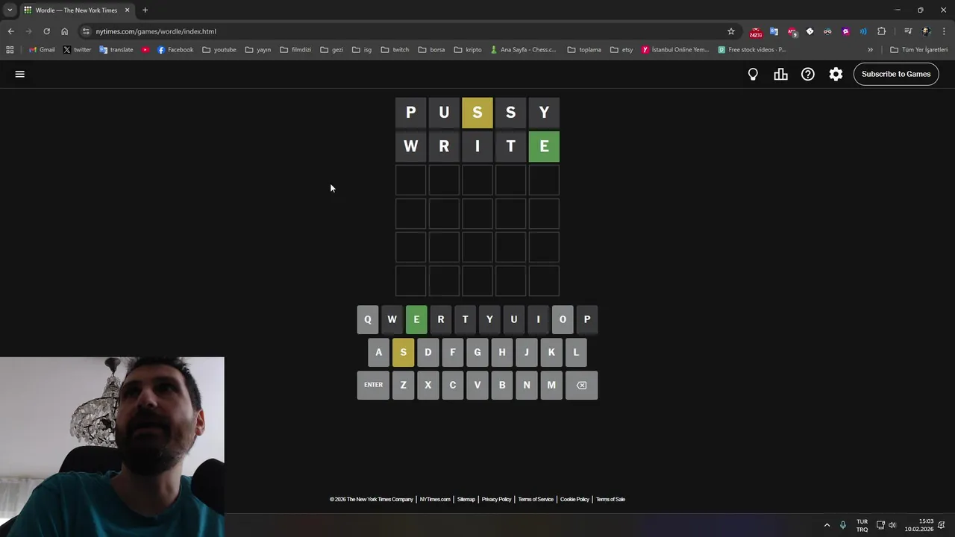Open the Sitemap footer link
955x537 pixels.
pyautogui.click(x=466, y=500)
